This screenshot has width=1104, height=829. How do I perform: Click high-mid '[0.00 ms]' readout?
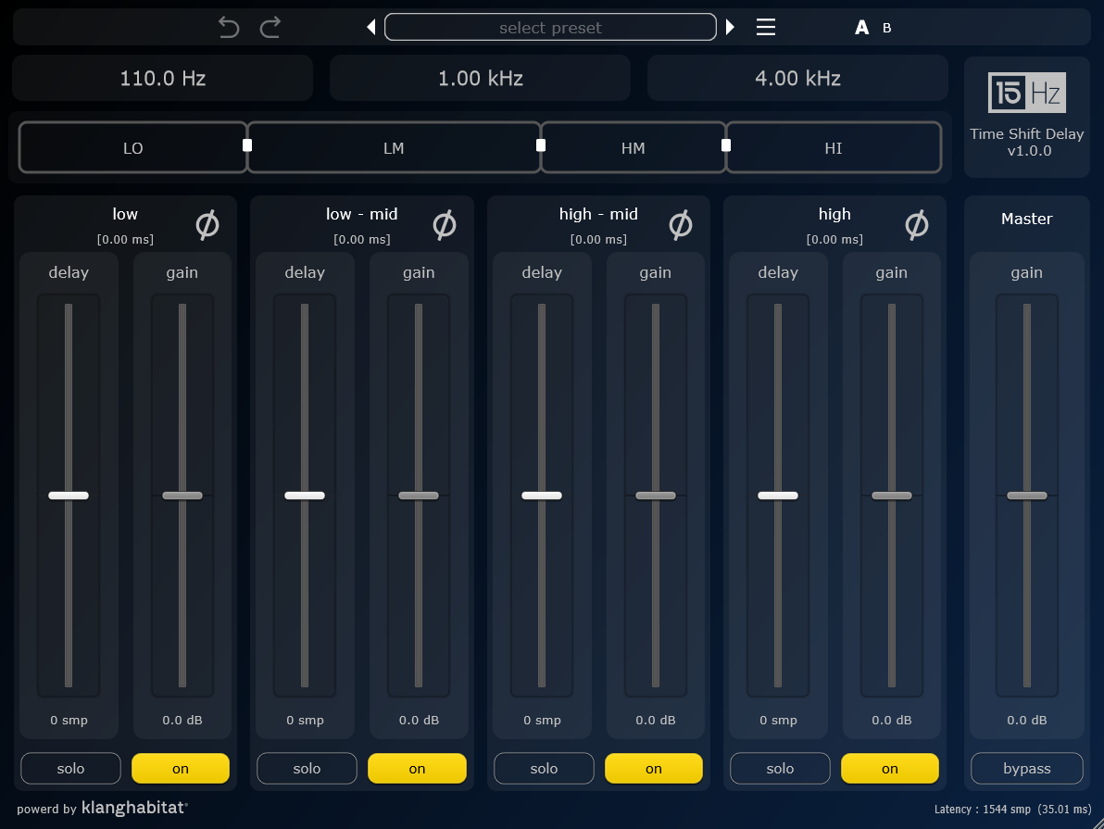pos(598,240)
